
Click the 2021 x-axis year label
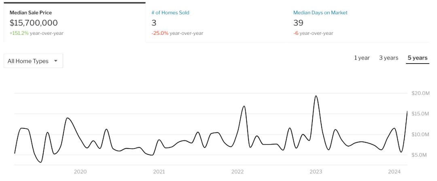click(159, 172)
